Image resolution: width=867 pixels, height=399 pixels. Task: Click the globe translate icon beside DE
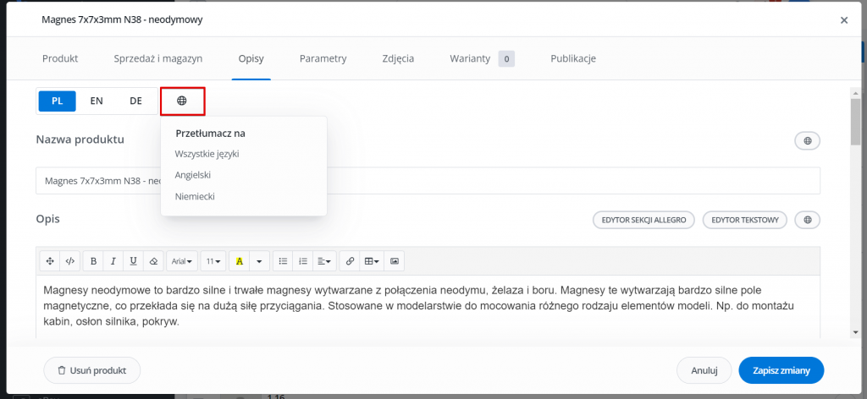click(x=182, y=101)
